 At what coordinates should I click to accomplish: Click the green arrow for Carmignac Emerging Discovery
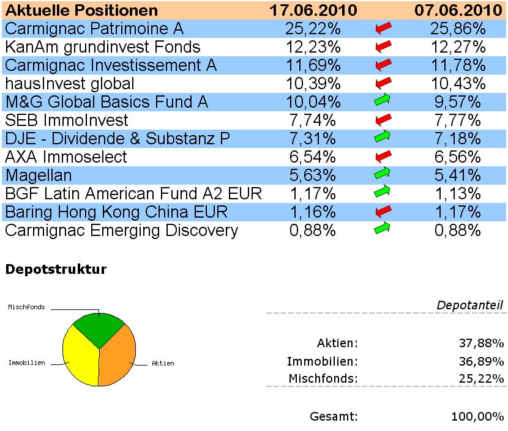pyautogui.click(x=383, y=230)
